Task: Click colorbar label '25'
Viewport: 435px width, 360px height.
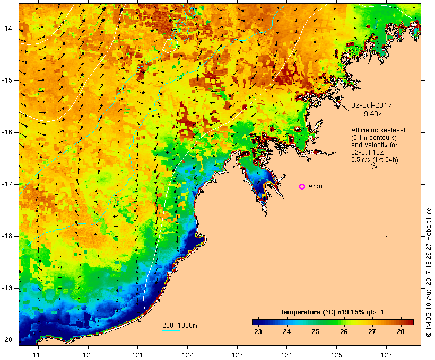Action: click(x=315, y=332)
